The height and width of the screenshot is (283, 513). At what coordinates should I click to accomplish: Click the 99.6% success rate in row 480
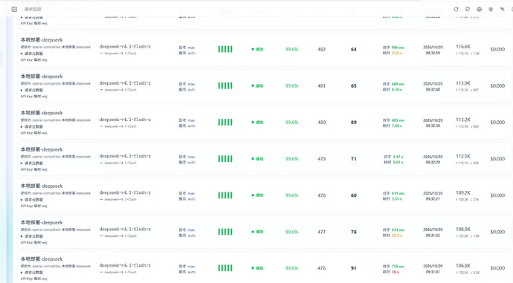point(291,123)
